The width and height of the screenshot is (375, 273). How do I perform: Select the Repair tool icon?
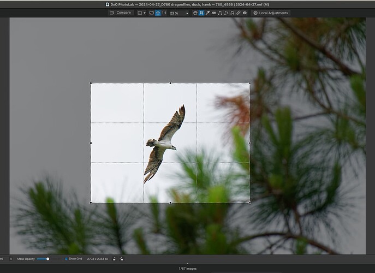pos(238,13)
